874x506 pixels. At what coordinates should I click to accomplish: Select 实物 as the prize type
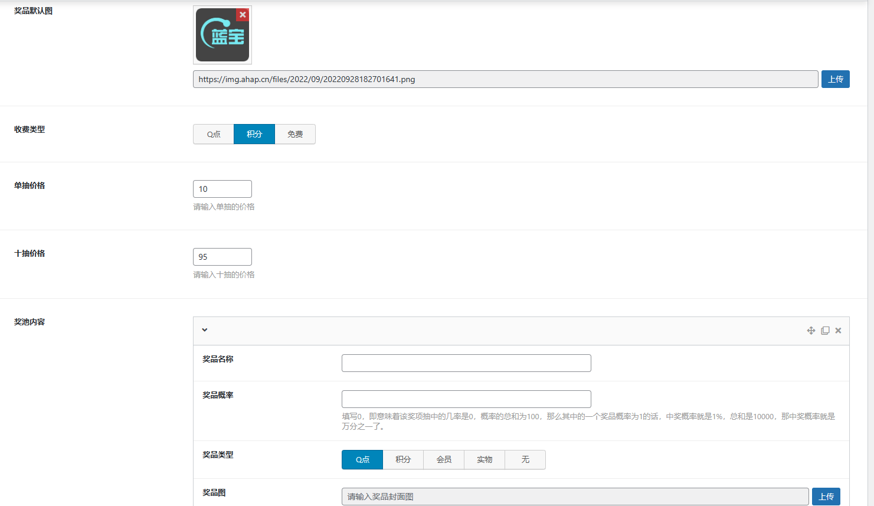pos(485,459)
